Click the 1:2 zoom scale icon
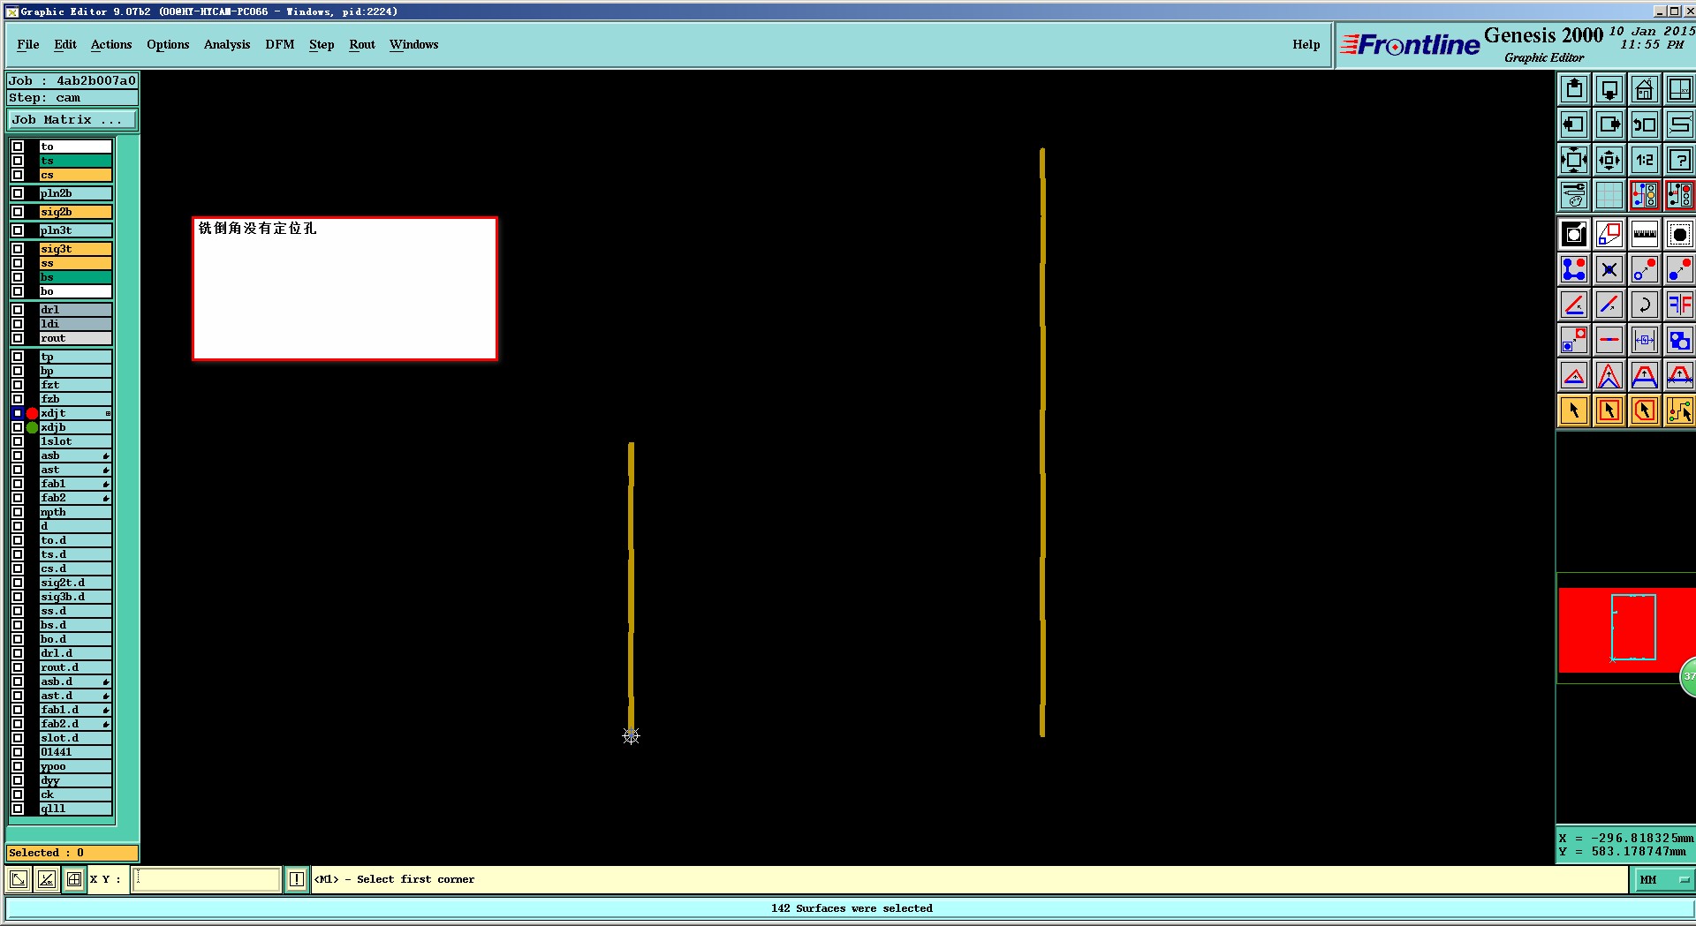Viewport: 1696px width, 926px height. pos(1645,160)
